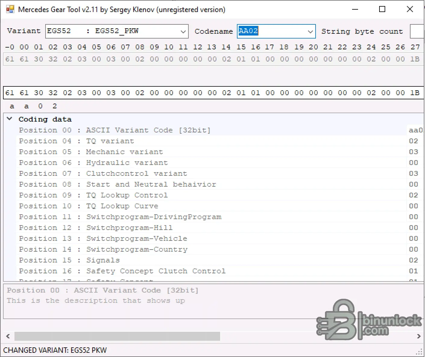This screenshot has width=425, height=357.
Task: Click value 00 of Hydraulic variant
Action: point(414,163)
